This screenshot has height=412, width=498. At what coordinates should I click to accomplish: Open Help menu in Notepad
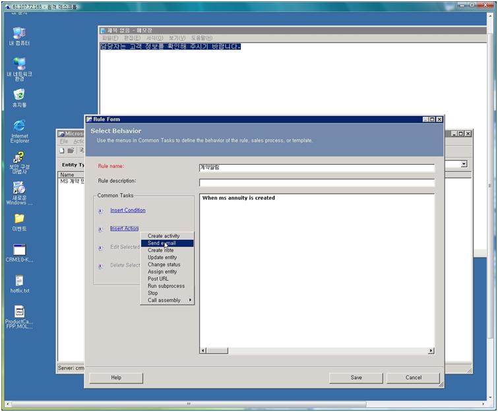coord(201,38)
